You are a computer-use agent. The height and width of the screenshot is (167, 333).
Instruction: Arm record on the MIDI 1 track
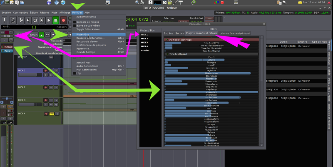point(45,70)
